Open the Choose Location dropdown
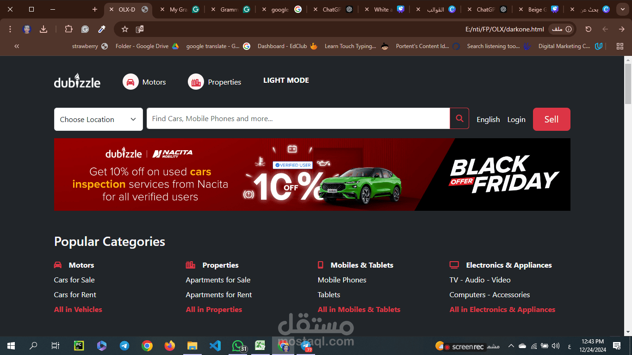This screenshot has height=355, width=632. tap(99, 119)
